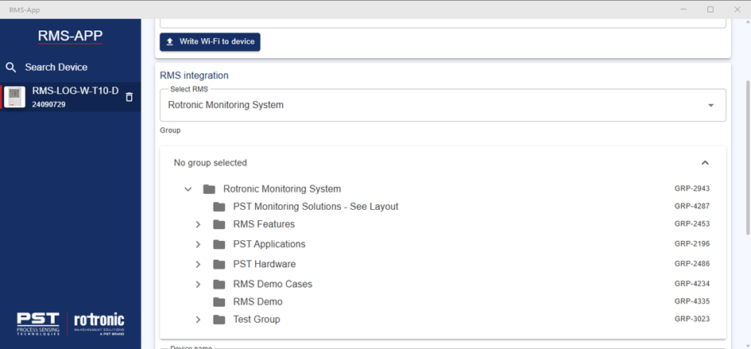The height and width of the screenshot is (349, 751).
Task: Click the Write Wi-Fi to device button
Action: (x=210, y=41)
